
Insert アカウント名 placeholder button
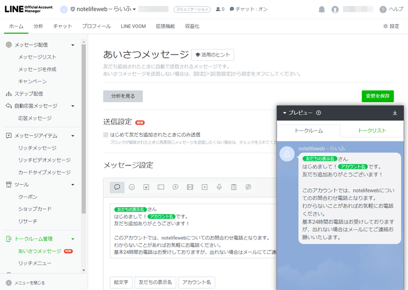pyautogui.click(x=196, y=282)
